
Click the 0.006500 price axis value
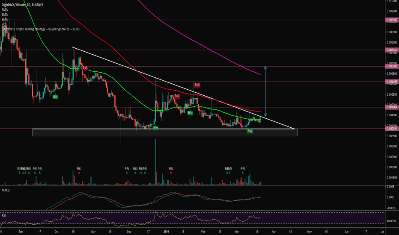(x=392, y=73)
